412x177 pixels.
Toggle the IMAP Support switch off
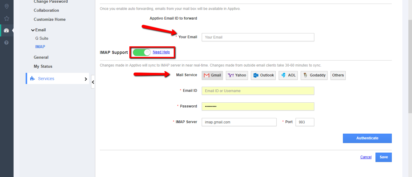click(142, 52)
